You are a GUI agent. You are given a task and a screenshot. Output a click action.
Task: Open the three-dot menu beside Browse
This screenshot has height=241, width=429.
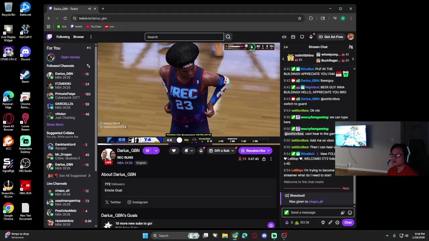[91, 37]
